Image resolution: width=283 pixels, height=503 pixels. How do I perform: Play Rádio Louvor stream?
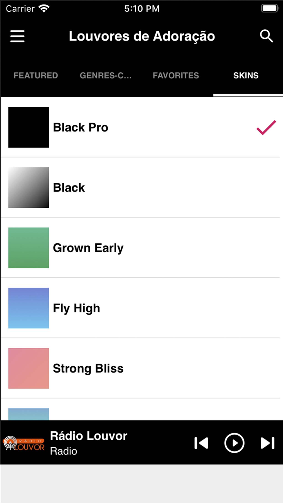click(234, 443)
